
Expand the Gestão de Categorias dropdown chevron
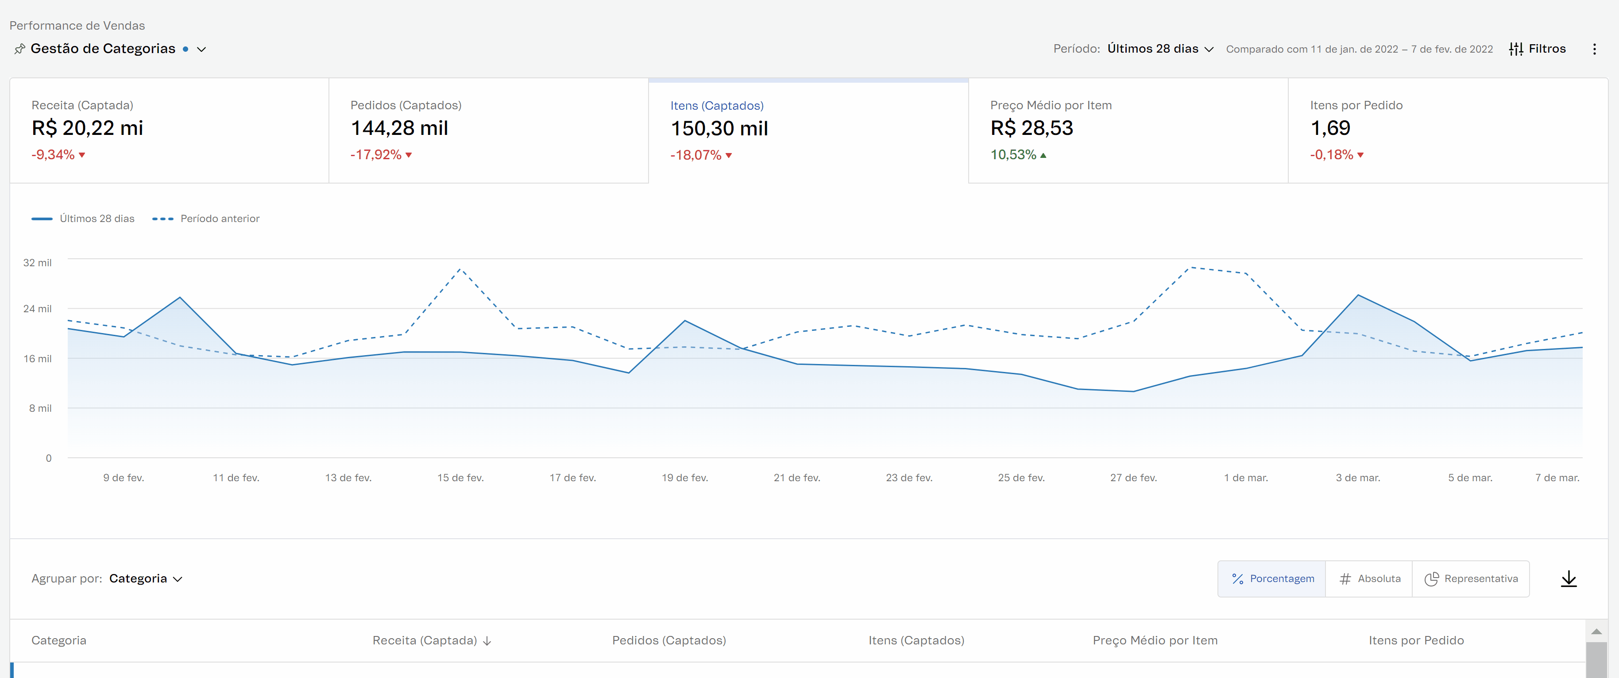point(202,49)
